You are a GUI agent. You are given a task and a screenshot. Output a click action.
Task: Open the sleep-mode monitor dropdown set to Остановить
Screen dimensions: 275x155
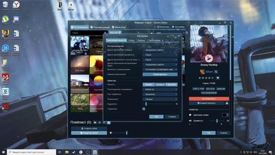coord(160,70)
